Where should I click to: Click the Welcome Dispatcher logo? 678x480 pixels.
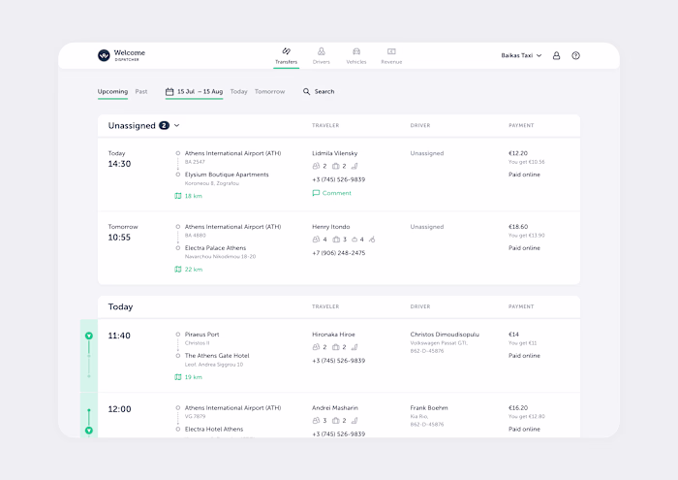point(121,55)
